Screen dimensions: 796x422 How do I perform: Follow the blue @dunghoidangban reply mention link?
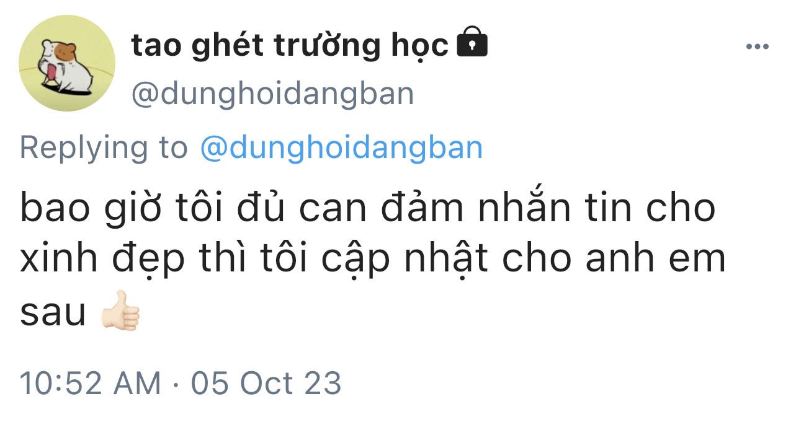point(341,148)
